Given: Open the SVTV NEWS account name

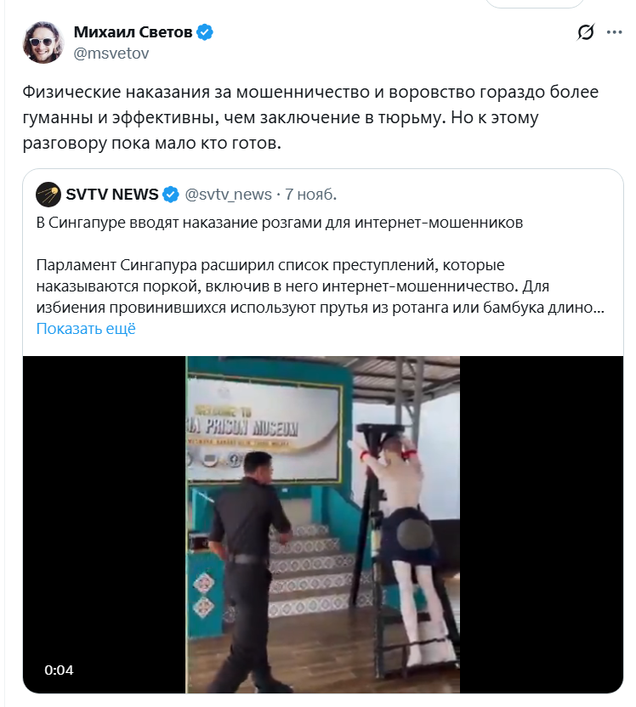Looking at the screenshot, I should (x=112, y=195).
